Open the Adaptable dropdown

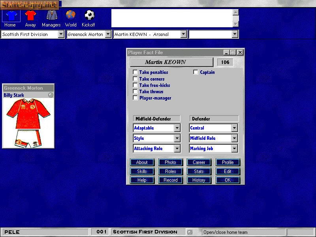click(177, 128)
